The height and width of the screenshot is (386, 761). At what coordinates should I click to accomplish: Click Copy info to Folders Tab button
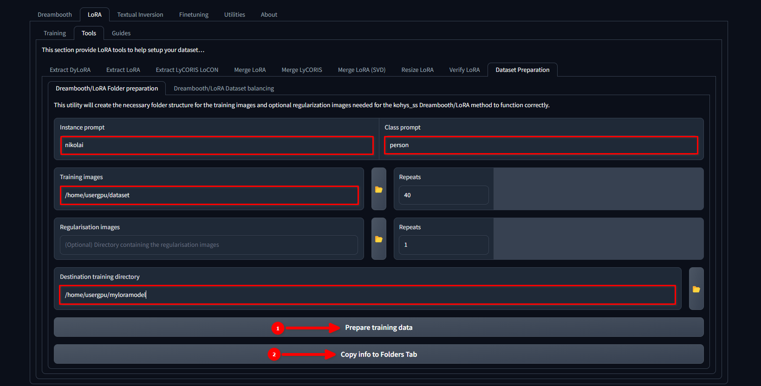379,354
